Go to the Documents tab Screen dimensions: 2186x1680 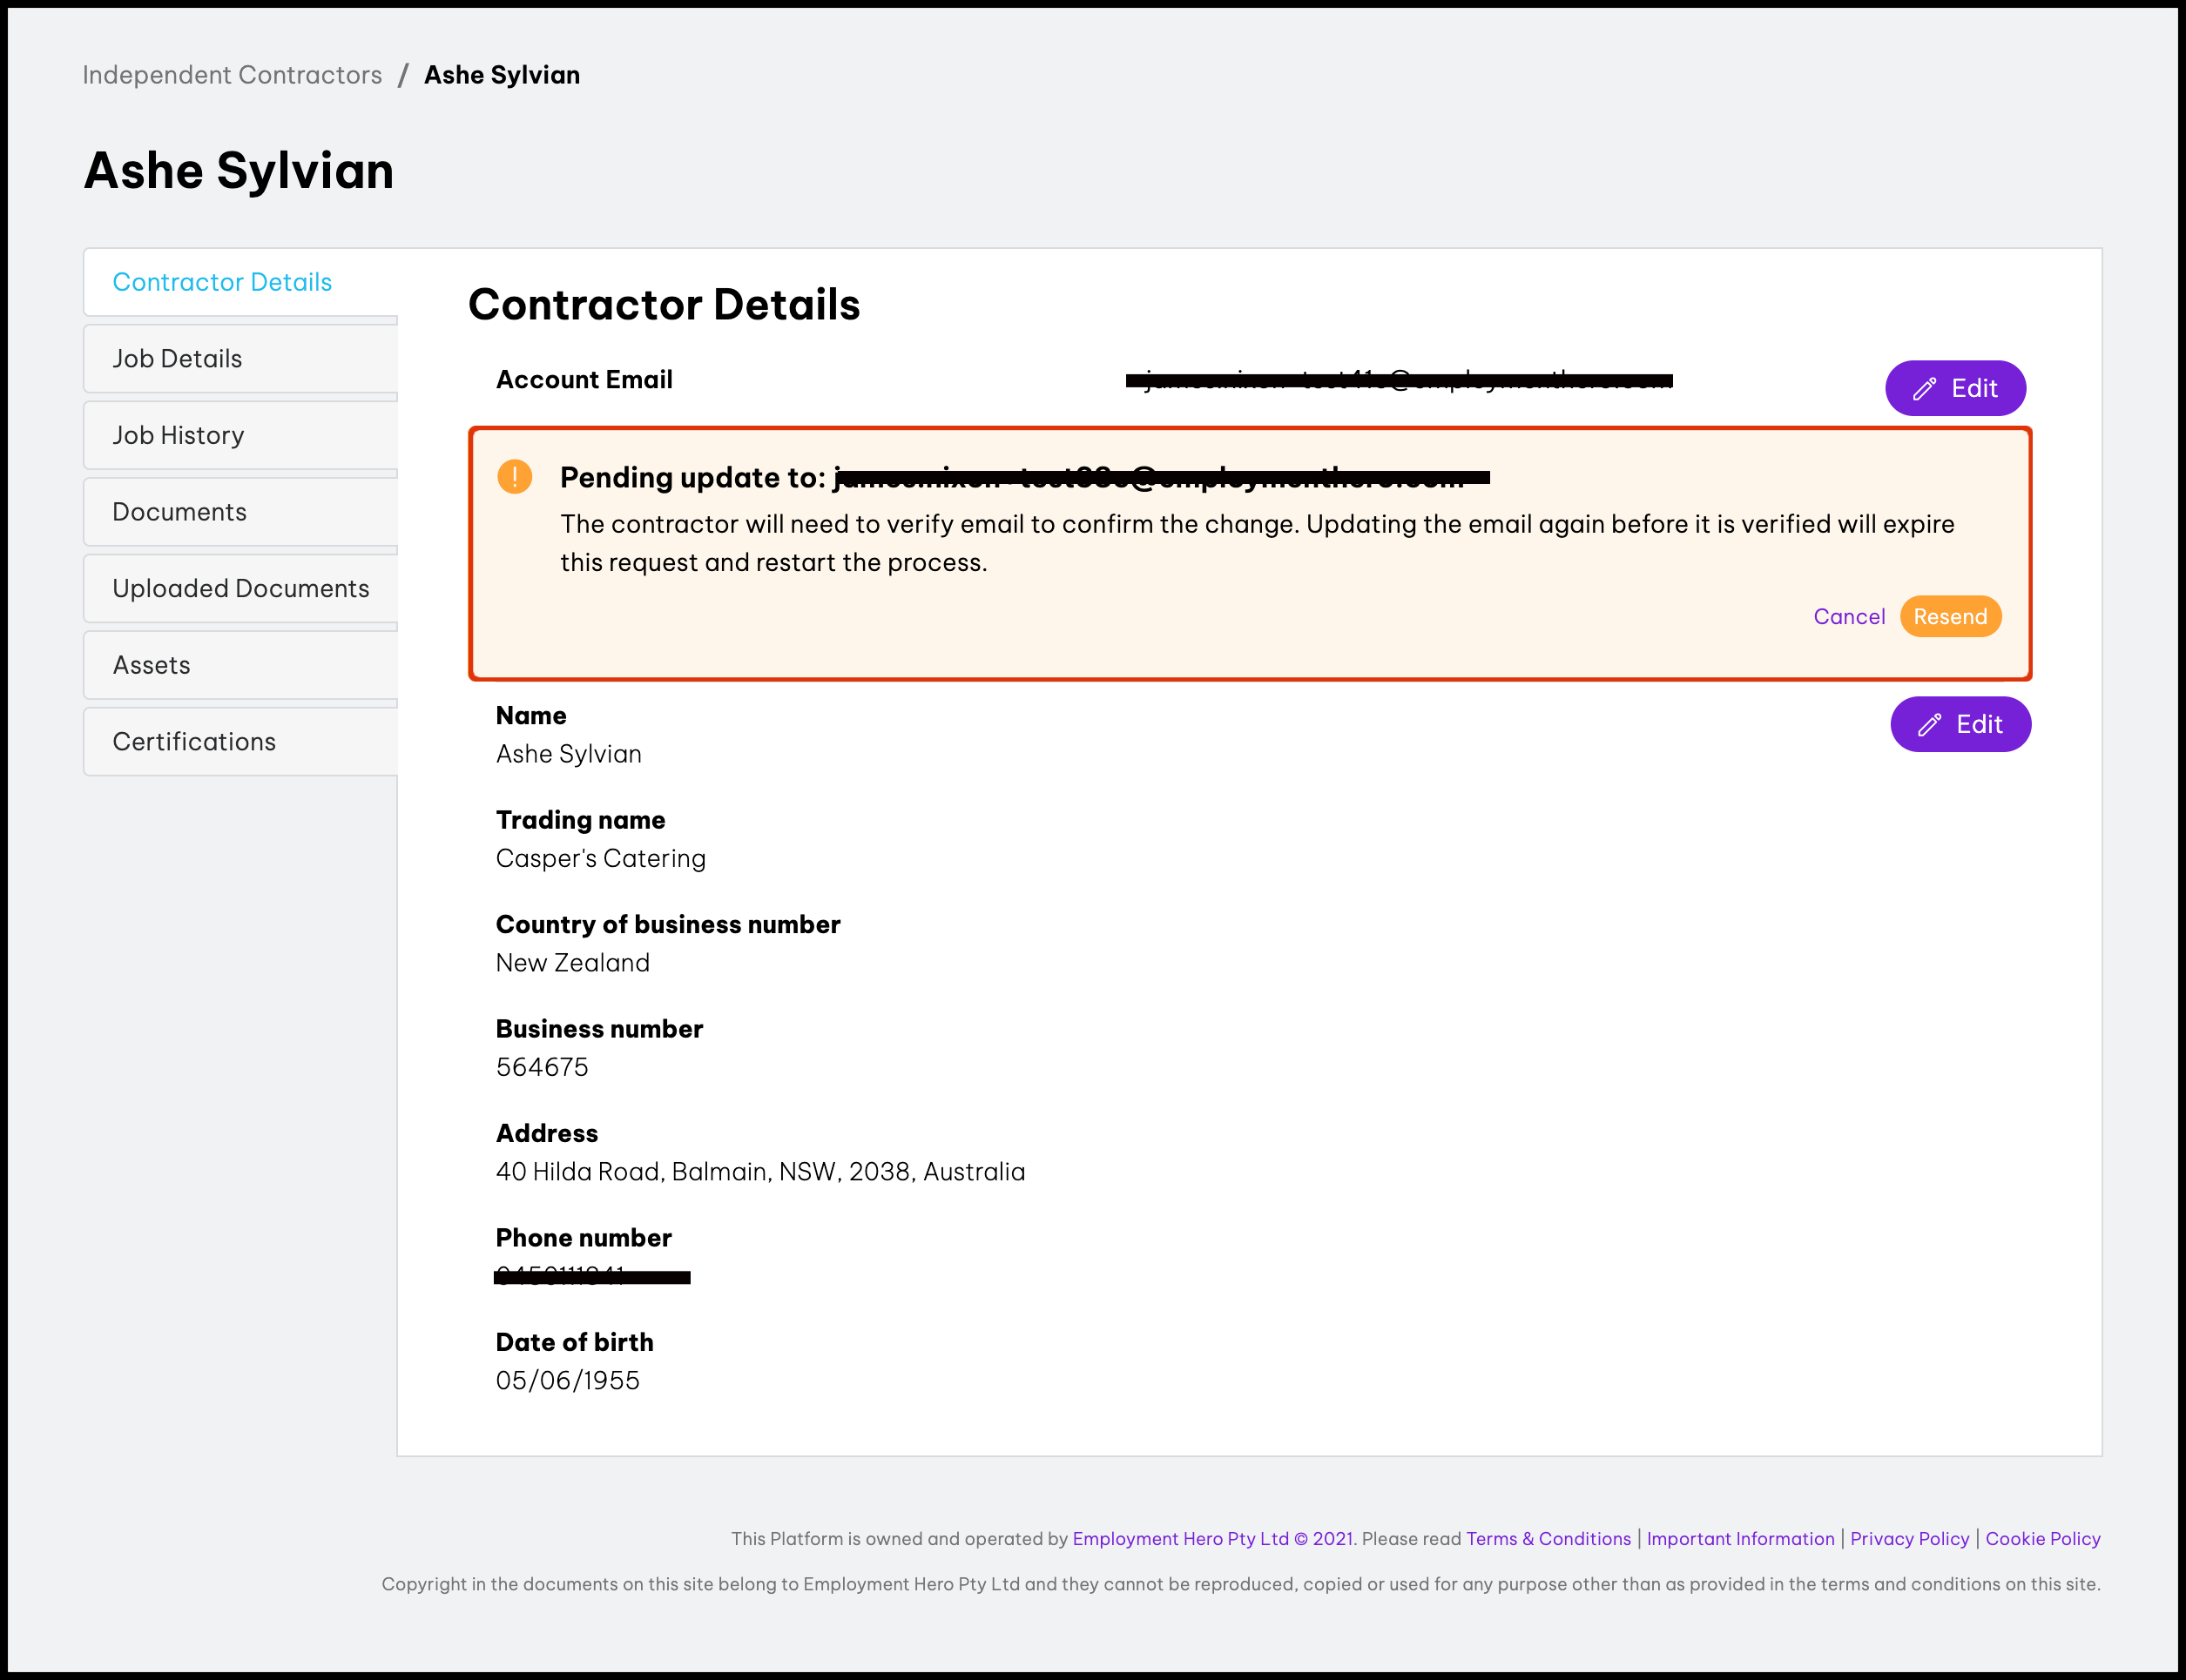pyautogui.click(x=179, y=512)
